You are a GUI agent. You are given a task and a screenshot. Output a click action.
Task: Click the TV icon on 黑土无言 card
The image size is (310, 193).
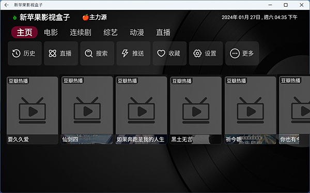(196, 110)
